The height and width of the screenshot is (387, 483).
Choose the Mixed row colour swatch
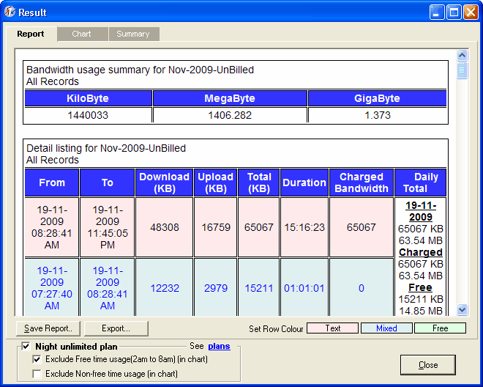coord(386,328)
